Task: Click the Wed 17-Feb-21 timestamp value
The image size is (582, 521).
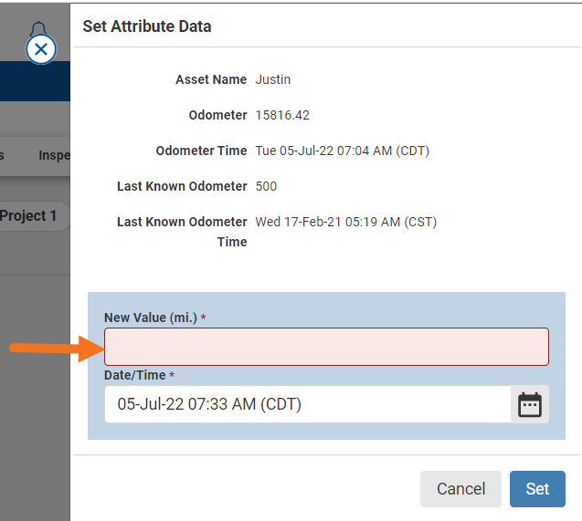Action: coord(339,222)
